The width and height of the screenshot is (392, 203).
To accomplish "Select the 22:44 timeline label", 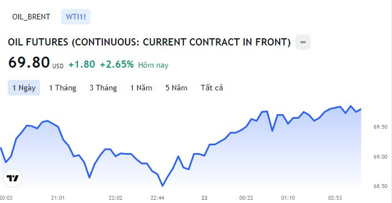I will [x=157, y=198].
